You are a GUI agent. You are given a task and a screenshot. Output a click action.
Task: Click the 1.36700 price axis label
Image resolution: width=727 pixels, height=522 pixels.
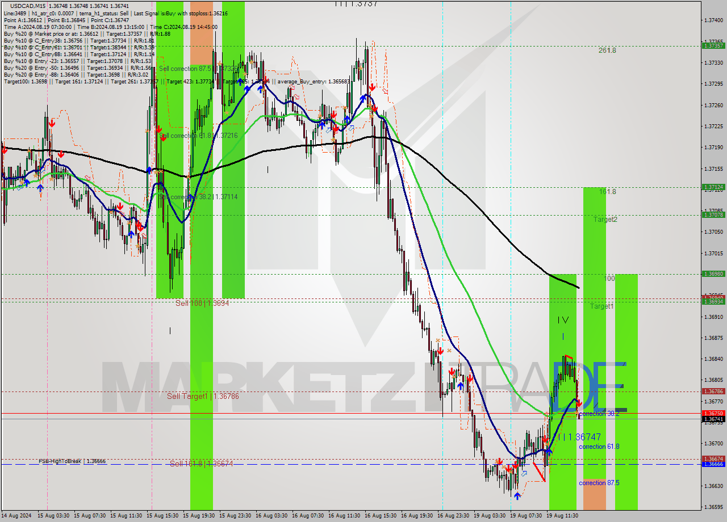pos(713,444)
